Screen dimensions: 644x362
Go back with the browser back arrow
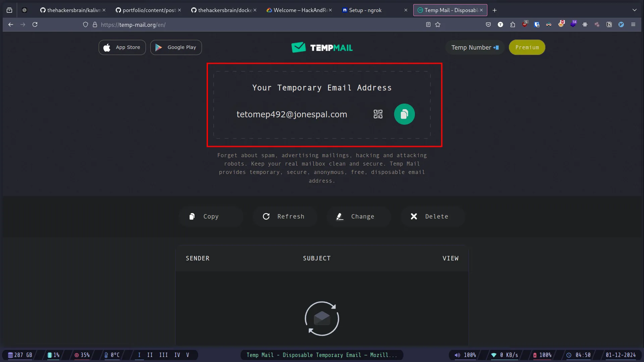11,24
